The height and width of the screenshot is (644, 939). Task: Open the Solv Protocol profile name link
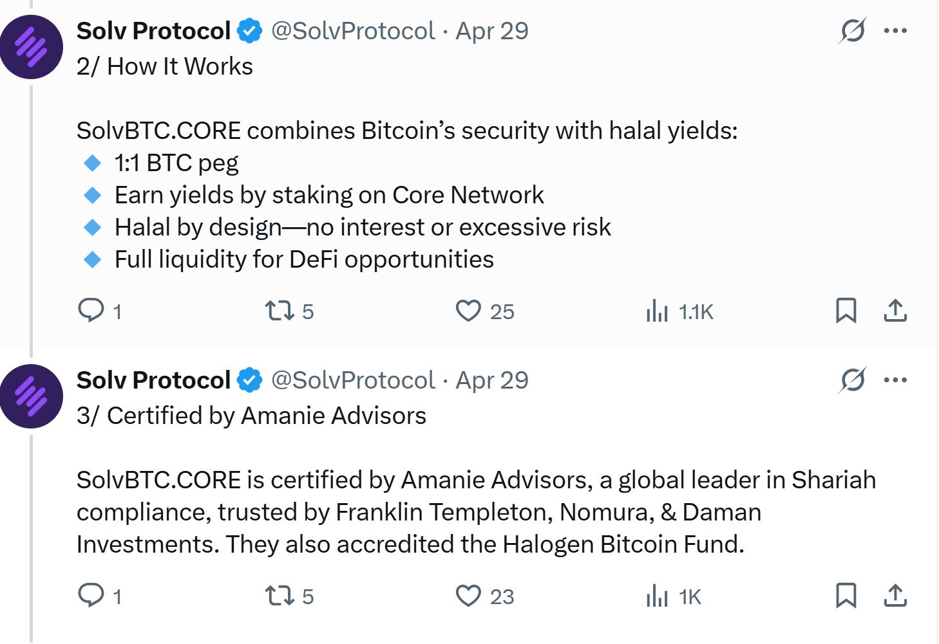[154, 30]
